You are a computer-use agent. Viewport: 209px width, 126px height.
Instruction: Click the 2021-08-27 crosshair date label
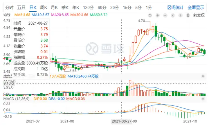tap(122, 121)
